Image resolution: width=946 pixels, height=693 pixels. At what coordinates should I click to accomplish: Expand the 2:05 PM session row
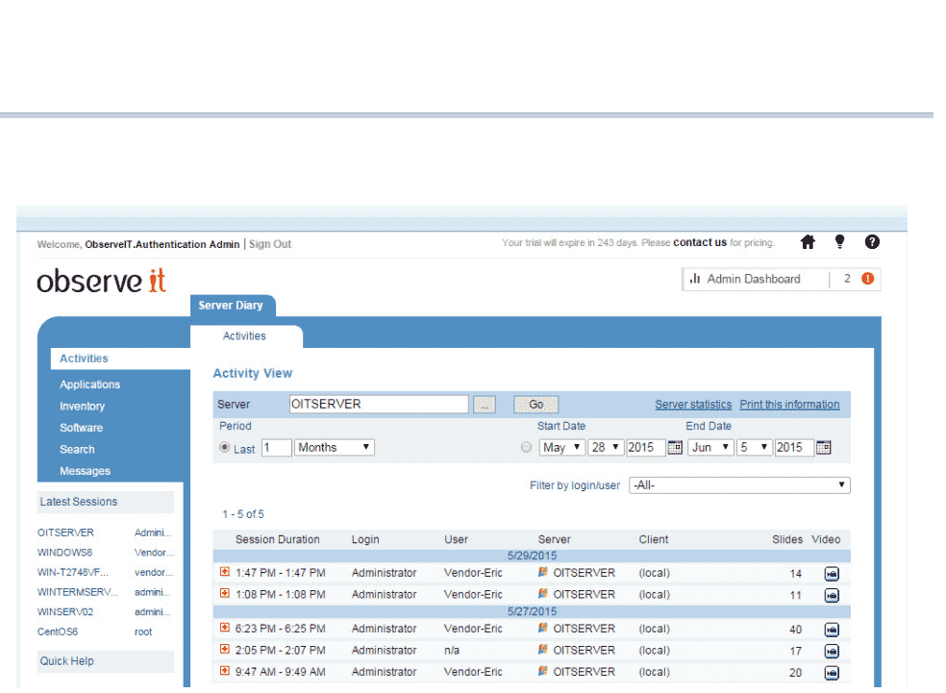(x=225, y=651)
